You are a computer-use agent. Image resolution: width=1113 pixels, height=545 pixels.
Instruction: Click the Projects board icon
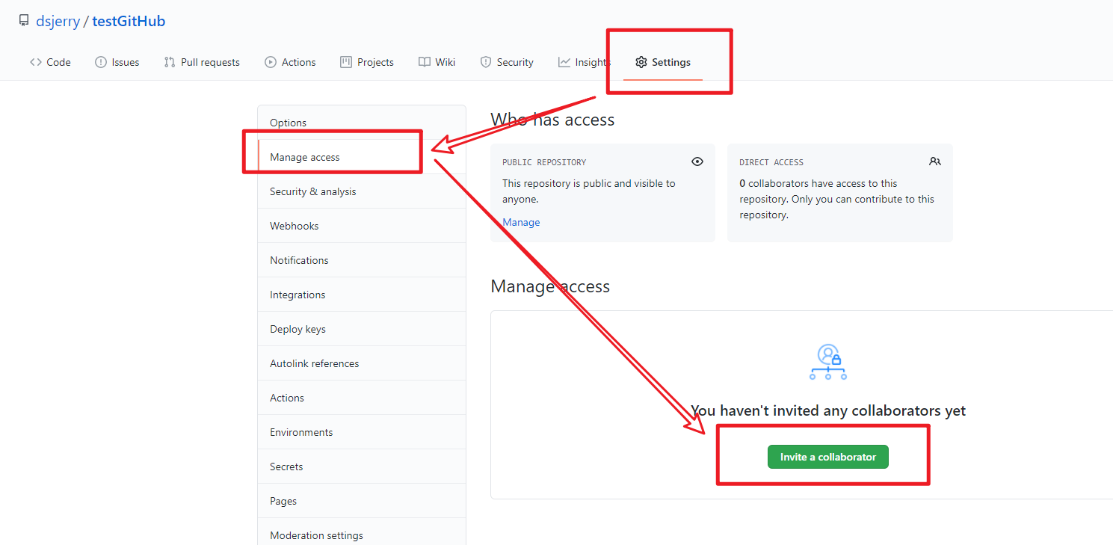pyautogui.click(x=346, y=62)
